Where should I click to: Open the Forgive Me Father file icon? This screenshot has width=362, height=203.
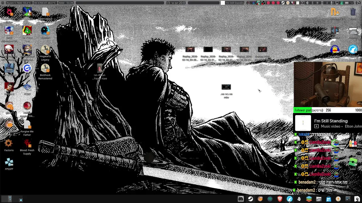click(27, 125)
